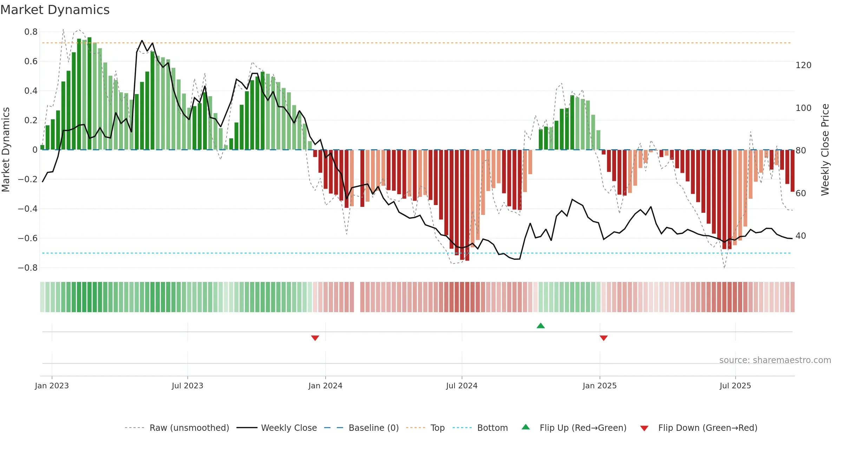Image resolution: width=843 pixels, height=474 pixels.
Task: Toggle the Raw (unsmoothed) legend entry
Action: (177, 428)
